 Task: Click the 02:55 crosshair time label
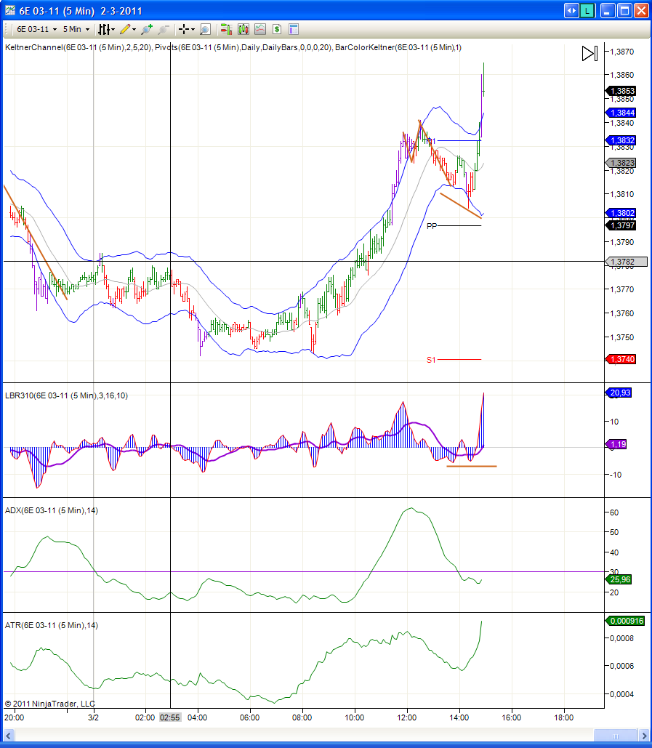tap(170, 717)
